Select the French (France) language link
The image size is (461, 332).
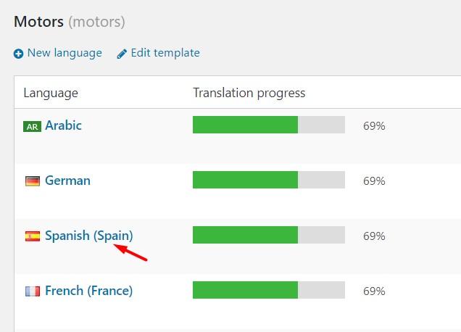tap(88, 291)
